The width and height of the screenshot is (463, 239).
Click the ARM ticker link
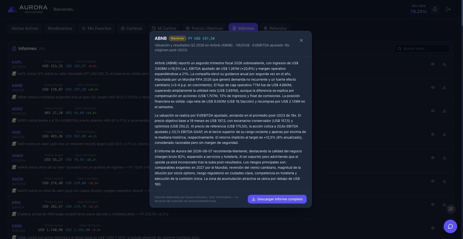coord(16,203)
